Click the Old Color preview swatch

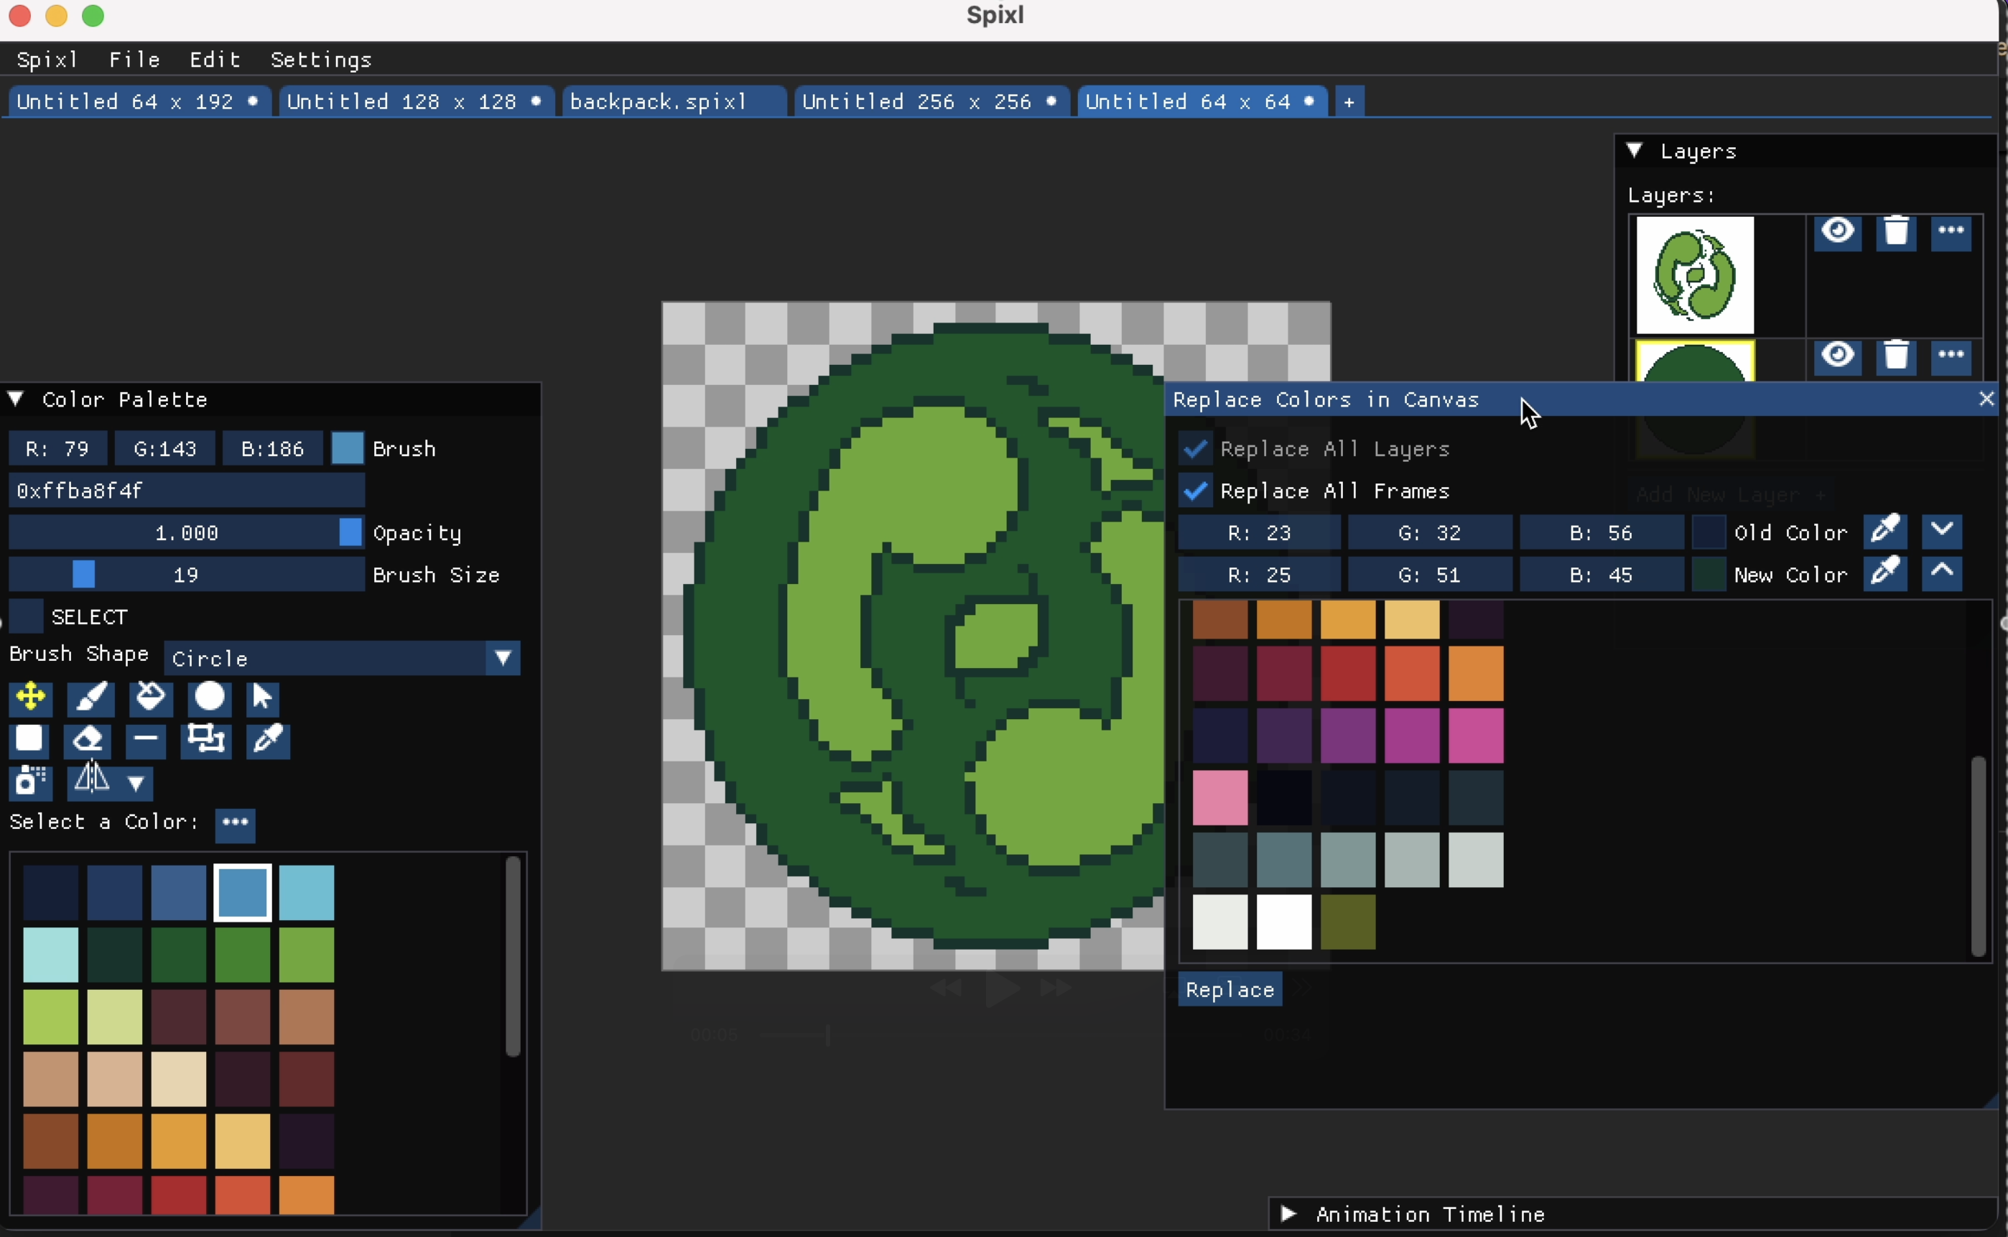pyautogui.click(x=1709, y=532)
